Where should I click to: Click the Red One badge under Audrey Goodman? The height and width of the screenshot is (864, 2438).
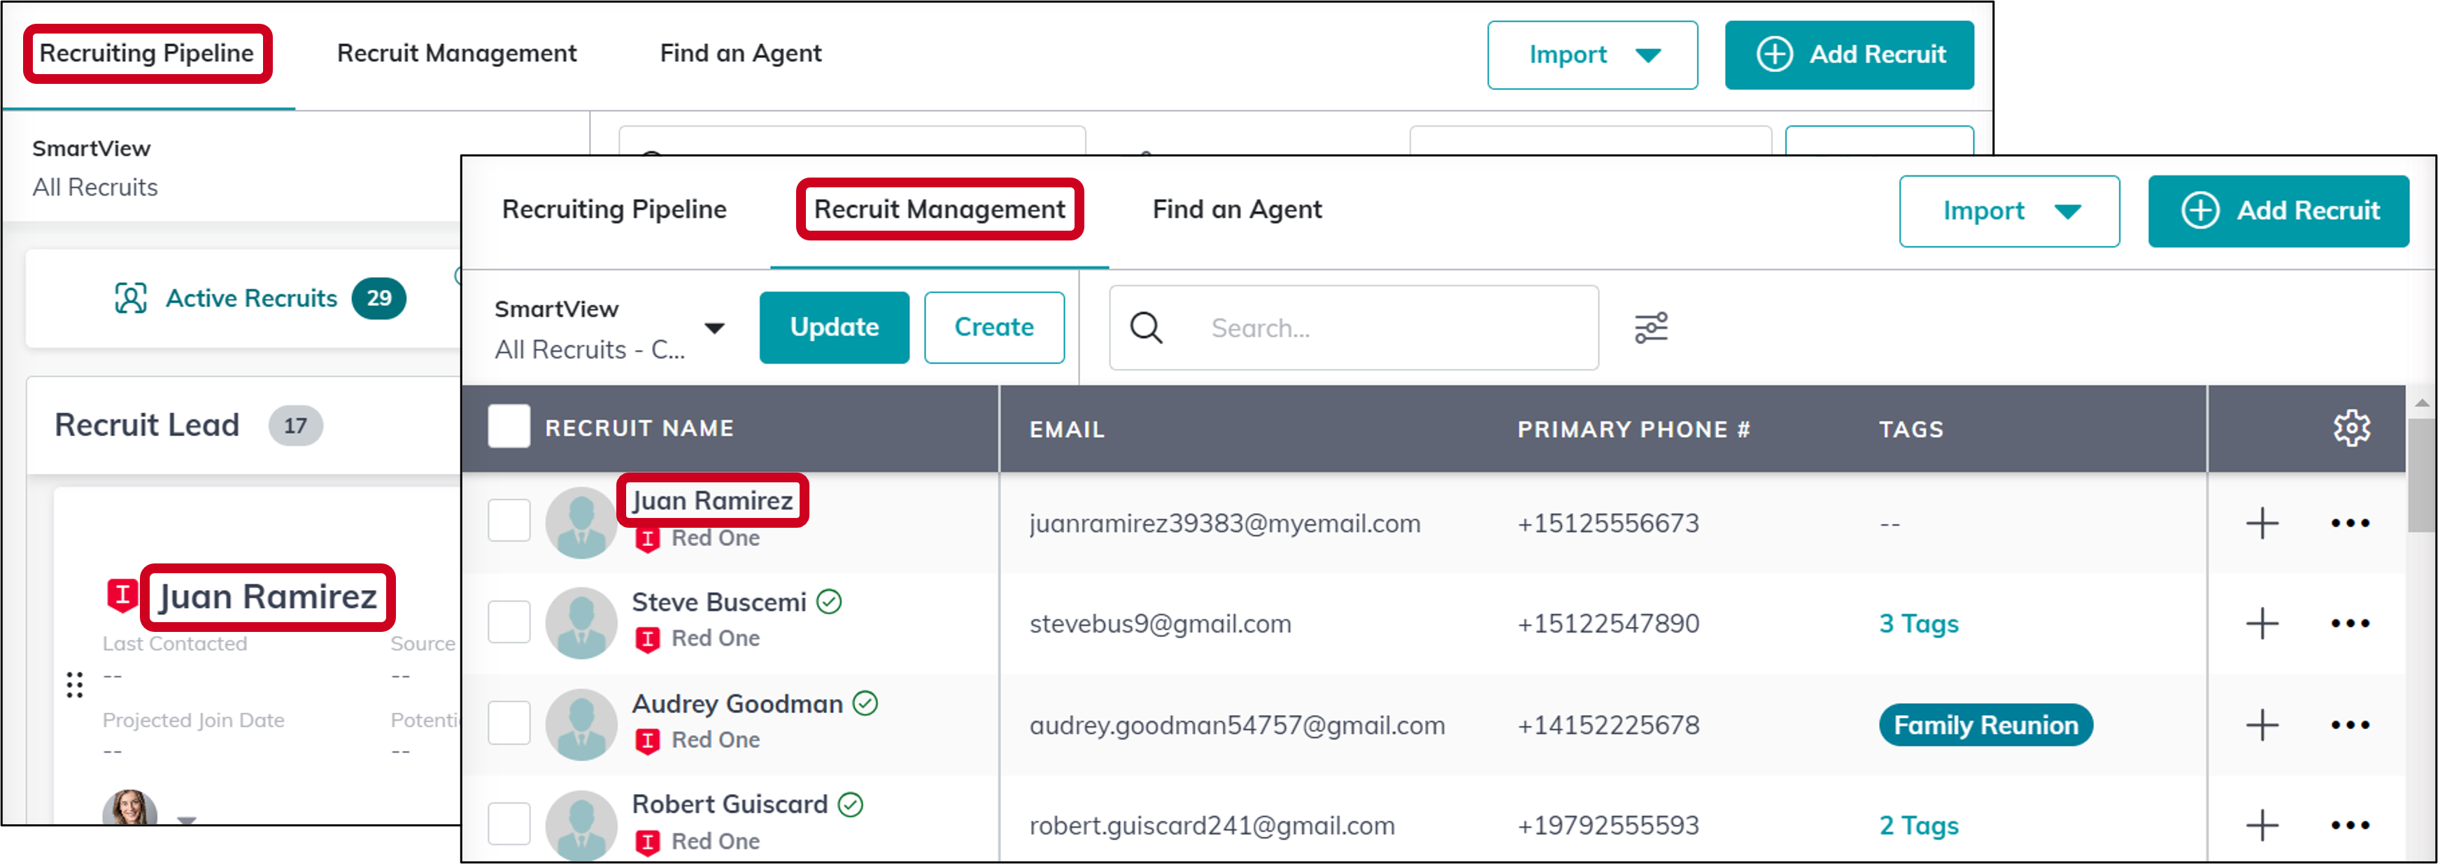click(x=649, y=739)
